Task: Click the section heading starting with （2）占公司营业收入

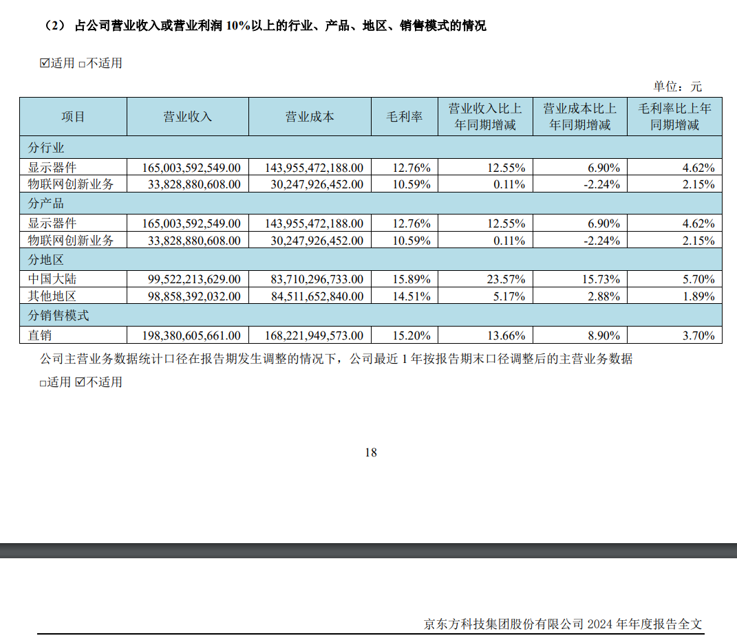Action: click(x=265, y=25)
